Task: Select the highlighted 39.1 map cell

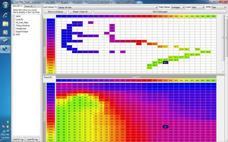Action: click(x=165, y=62)
